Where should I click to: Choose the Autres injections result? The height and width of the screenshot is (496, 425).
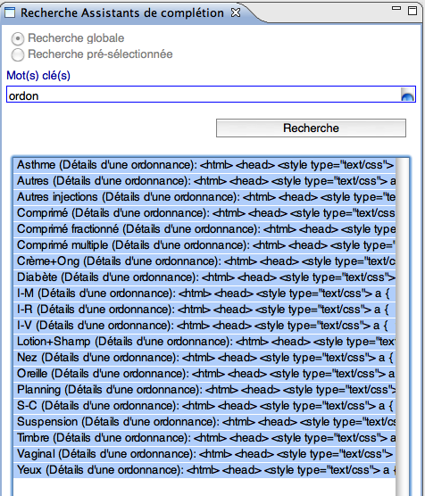tap(204, 197)
